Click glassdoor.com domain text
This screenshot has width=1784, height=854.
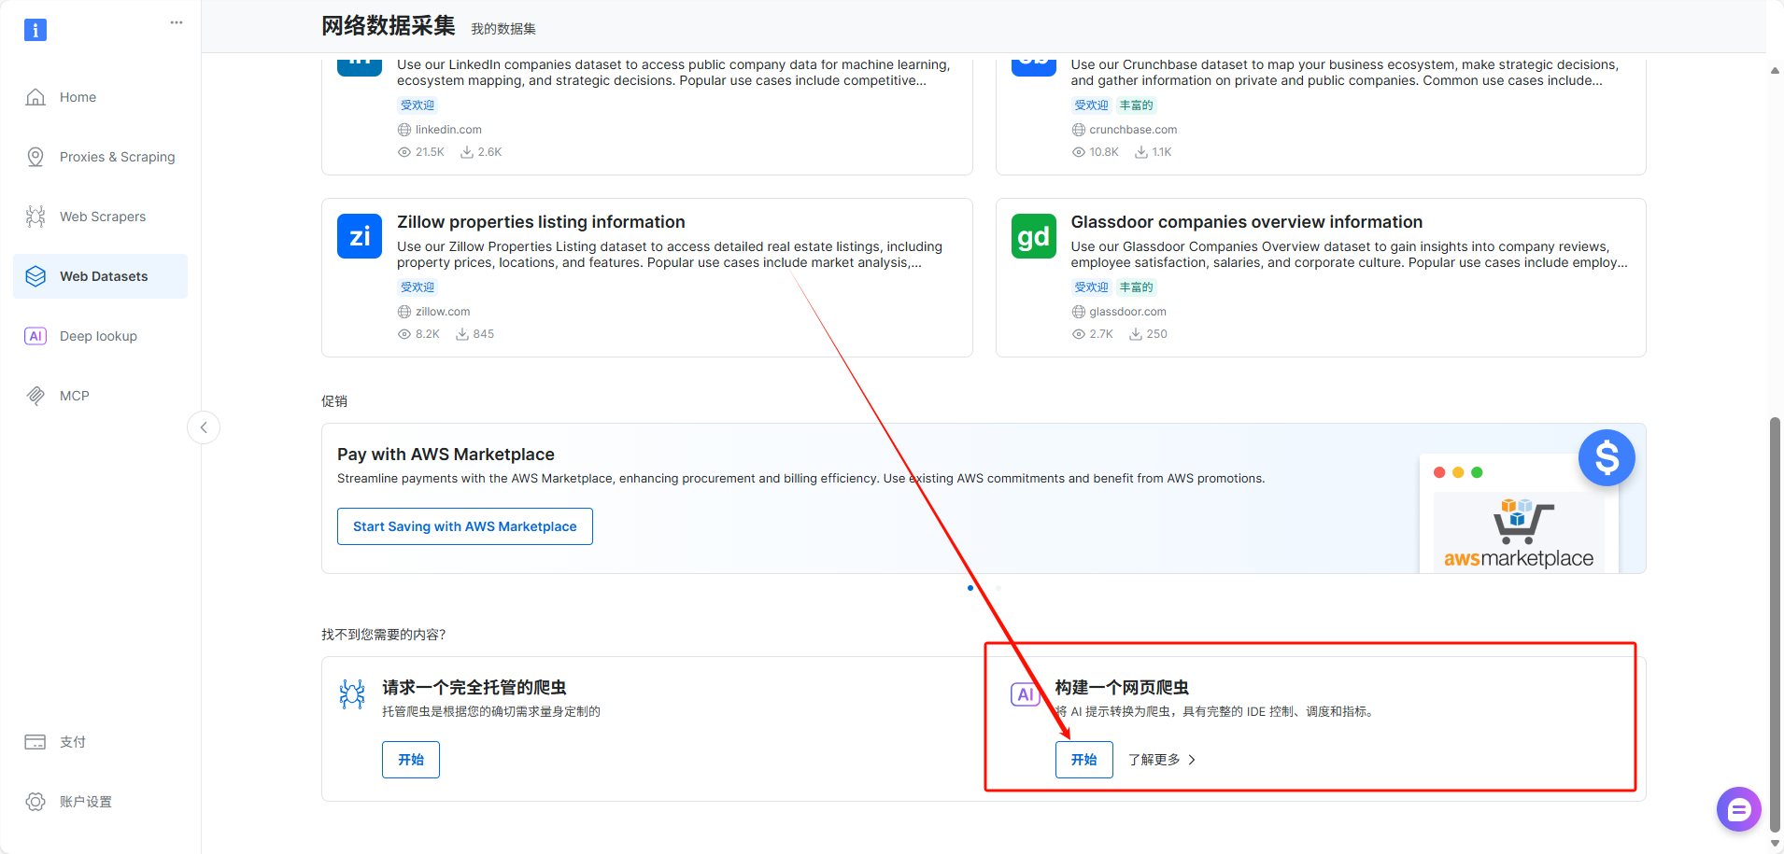click(x=1127, y=312)
